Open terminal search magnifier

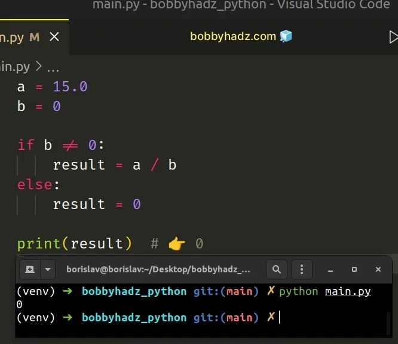point(277,269)
